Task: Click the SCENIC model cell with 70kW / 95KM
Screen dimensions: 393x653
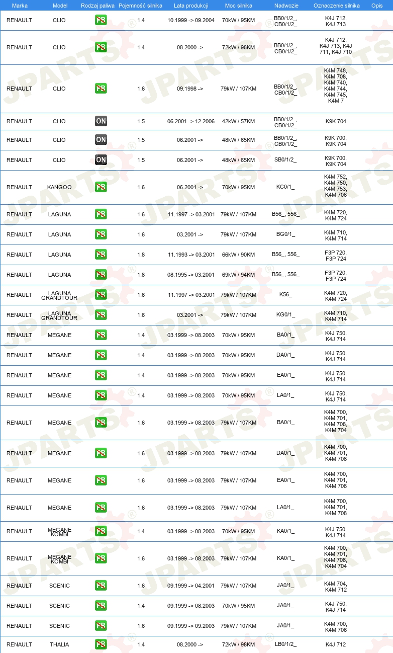Action: point(59,606)
